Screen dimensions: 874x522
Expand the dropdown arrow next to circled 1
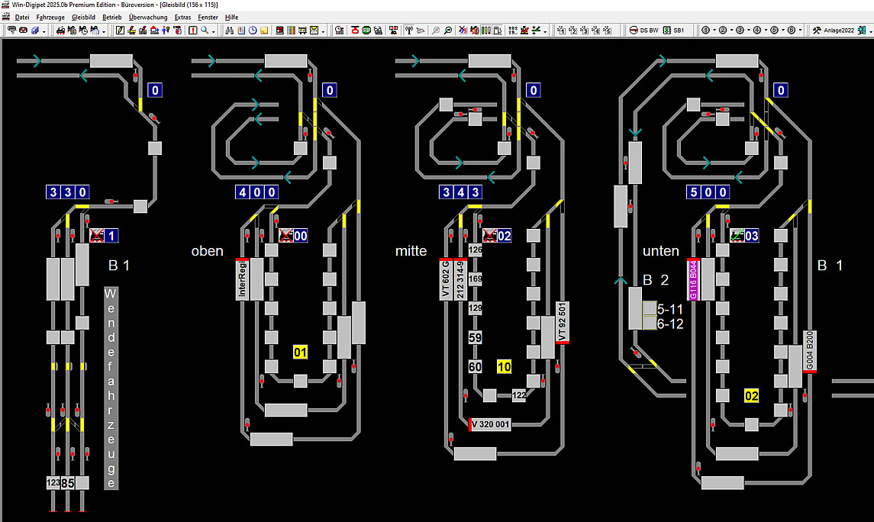(x=714, y=31)
